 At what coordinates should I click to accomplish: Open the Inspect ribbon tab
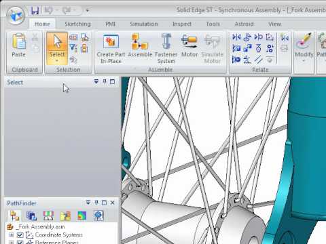point(182,24)
